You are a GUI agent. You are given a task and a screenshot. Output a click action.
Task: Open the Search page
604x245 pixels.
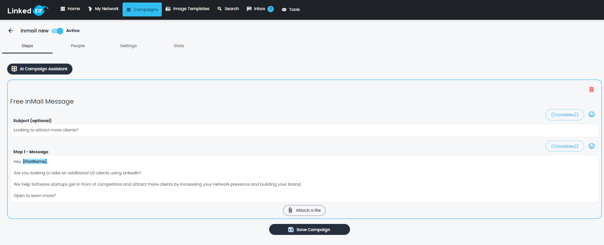(x=228, y=9)
